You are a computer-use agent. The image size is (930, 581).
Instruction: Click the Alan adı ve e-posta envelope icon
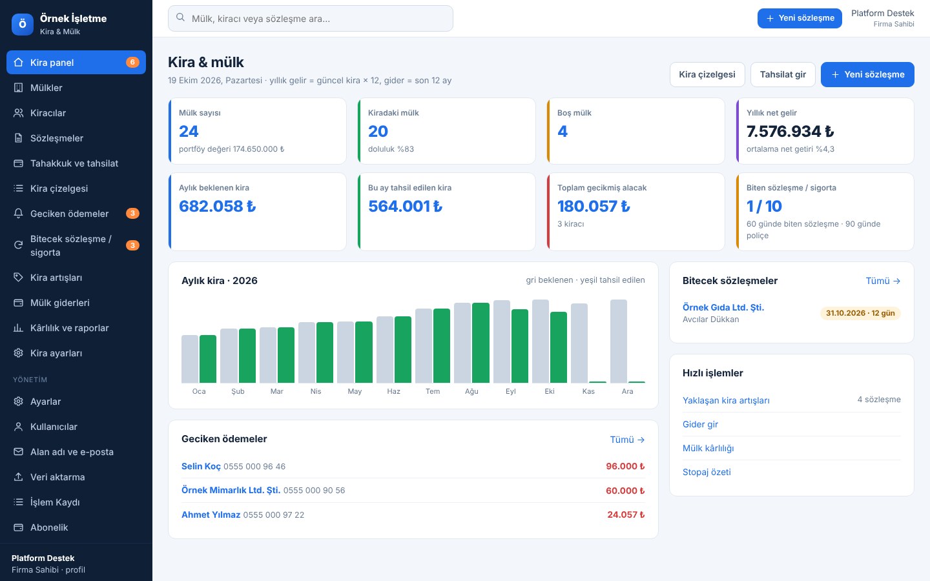pos(18,452)
